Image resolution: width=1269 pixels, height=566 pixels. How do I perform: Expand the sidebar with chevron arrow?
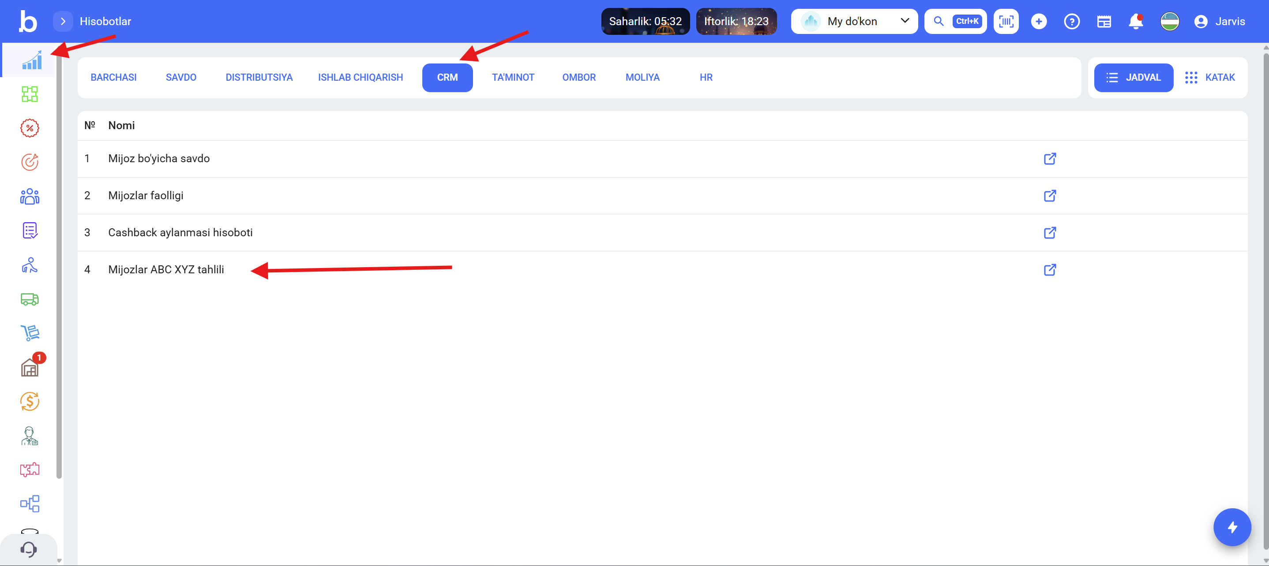point(63,22)
